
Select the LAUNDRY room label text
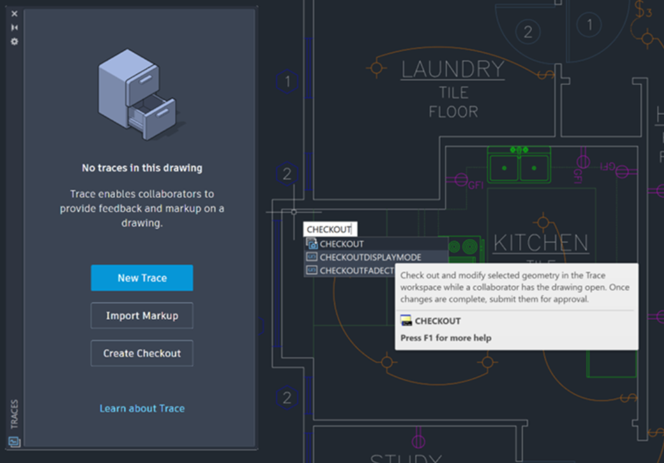coord(452,70)
